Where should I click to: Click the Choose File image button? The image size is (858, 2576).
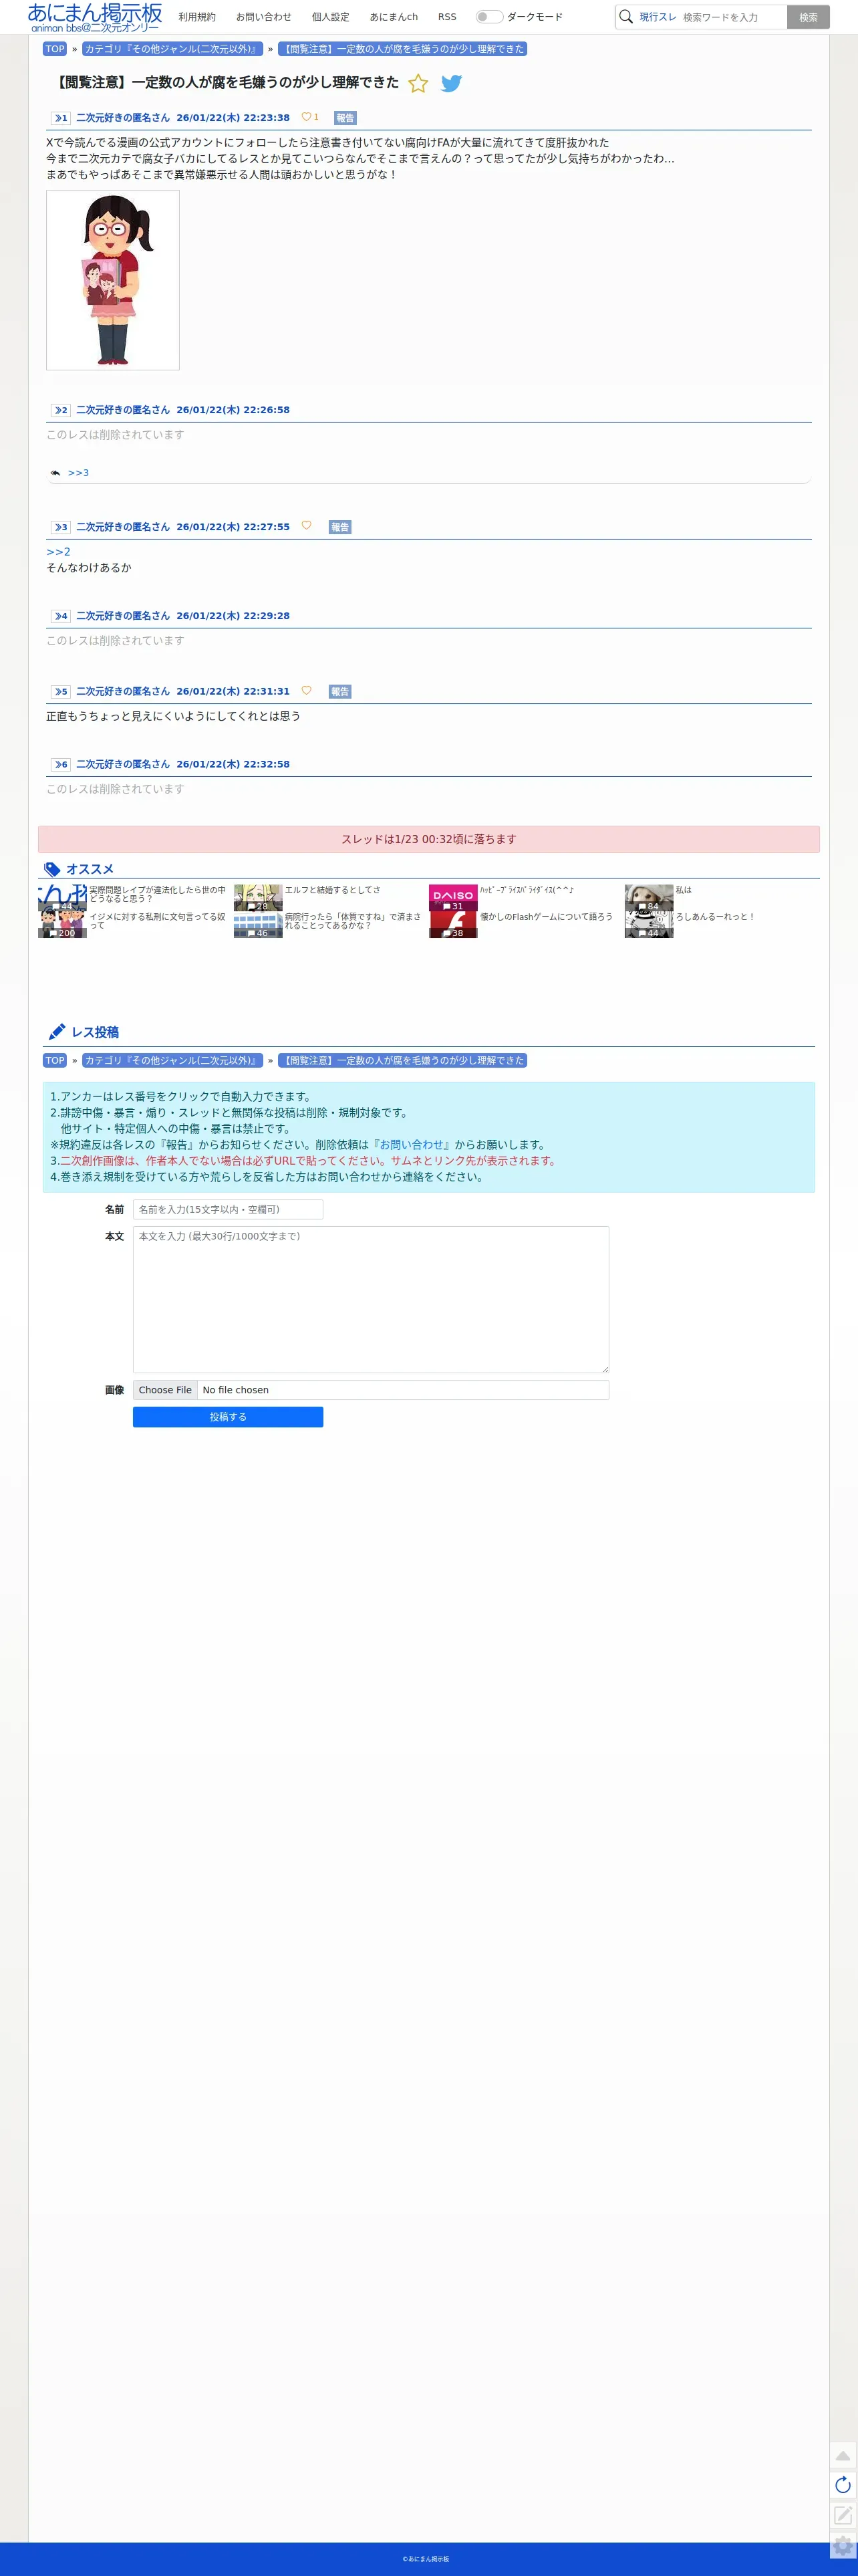(165, 1390)
